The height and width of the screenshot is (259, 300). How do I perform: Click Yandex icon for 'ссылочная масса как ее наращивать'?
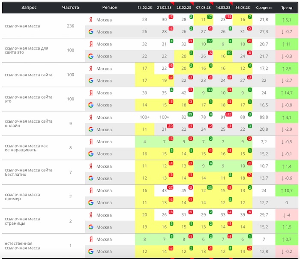point(91,142)
